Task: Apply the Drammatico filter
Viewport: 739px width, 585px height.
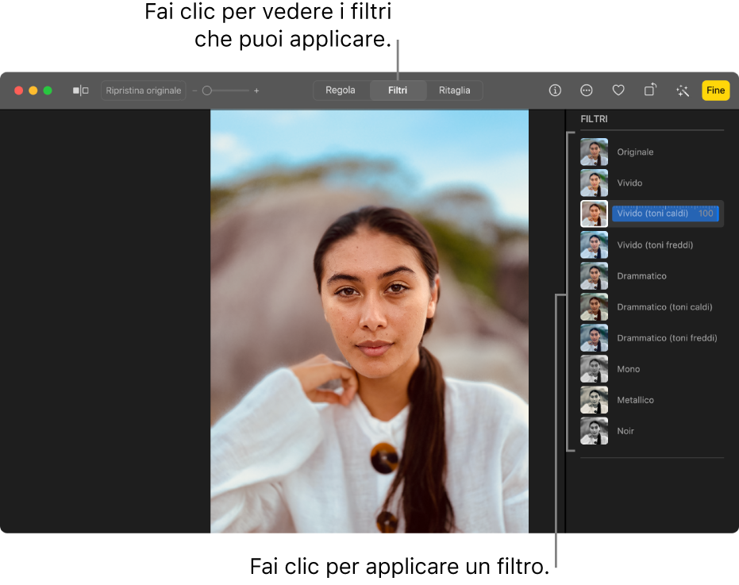Action: click(640, 275)
